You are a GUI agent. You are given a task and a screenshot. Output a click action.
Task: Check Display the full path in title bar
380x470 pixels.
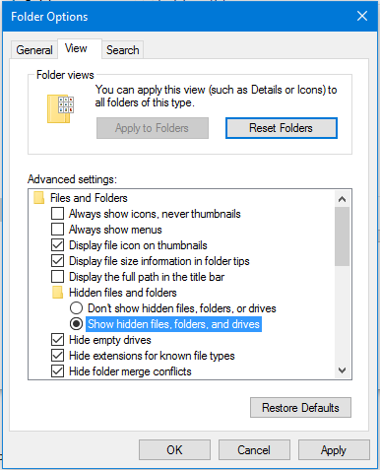coord(57,277)
